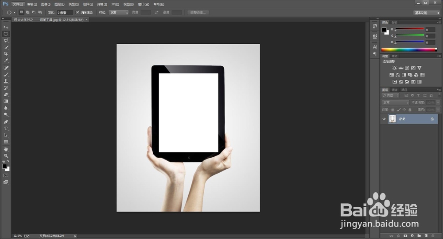Add a Levels adjustment
The width and height of the screenshot is (443, 239).
[400, 68]
